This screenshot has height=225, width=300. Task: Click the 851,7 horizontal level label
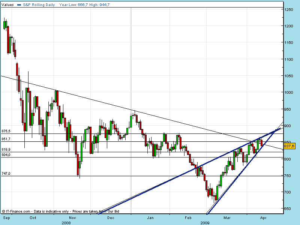(6, 139)
